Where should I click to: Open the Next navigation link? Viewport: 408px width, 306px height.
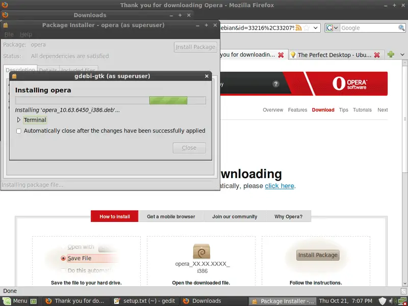pyautogui.click(x=382, y=110)
